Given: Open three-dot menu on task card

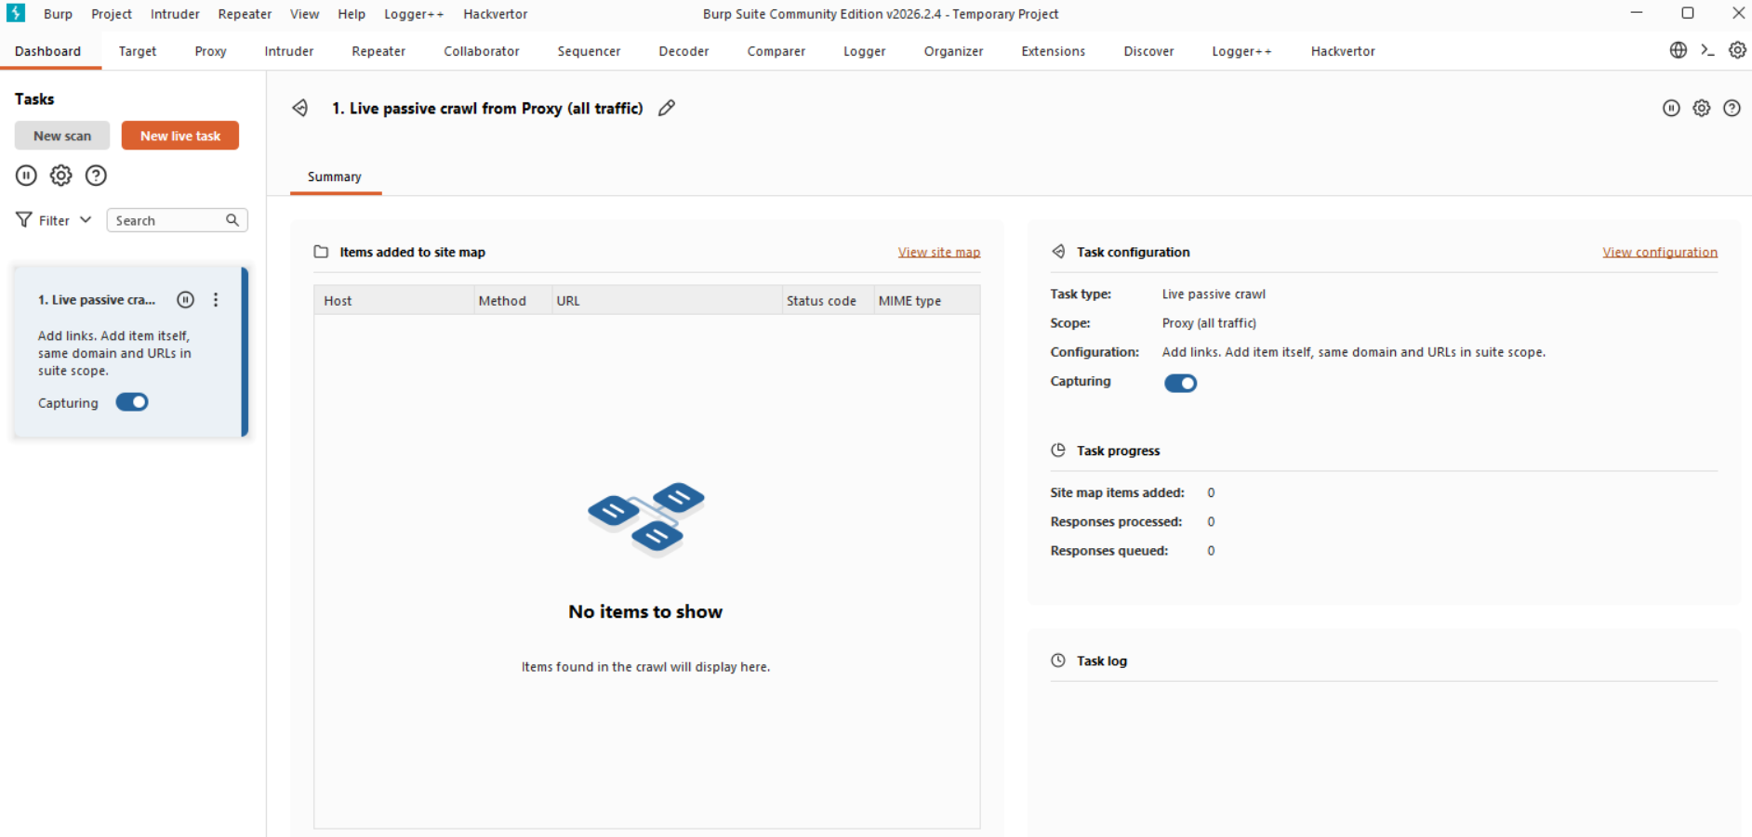Looking at the screenshot, I should click(216, 299).
